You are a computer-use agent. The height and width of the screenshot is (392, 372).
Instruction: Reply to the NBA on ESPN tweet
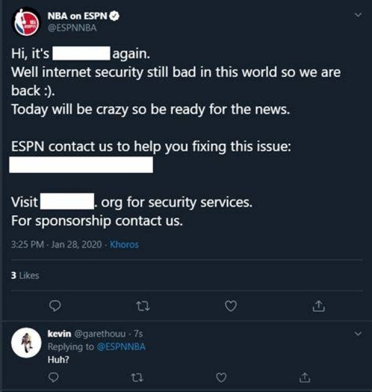55,306
